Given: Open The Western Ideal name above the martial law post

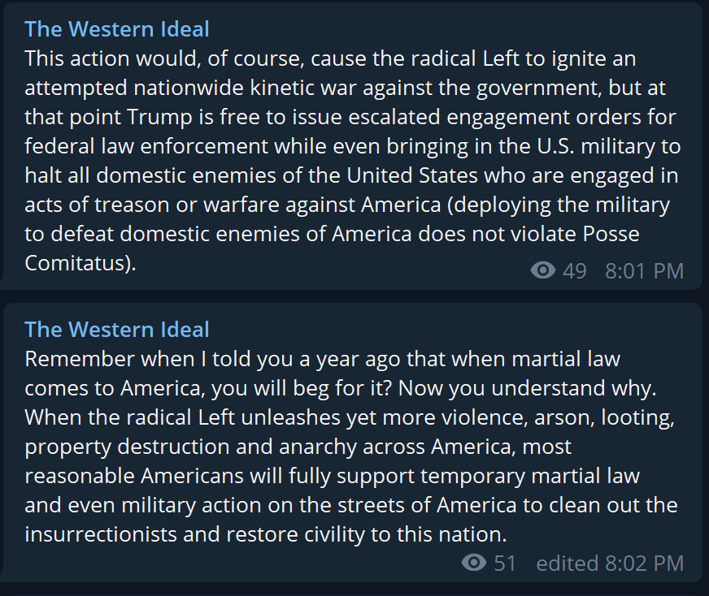Looking at the screenshot, I should click(116, 329).
